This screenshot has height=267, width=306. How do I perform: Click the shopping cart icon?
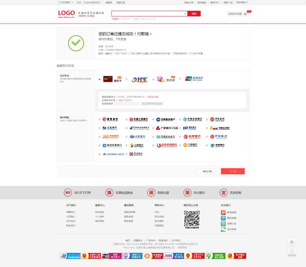pyautogui.click(x=245, y=14)
